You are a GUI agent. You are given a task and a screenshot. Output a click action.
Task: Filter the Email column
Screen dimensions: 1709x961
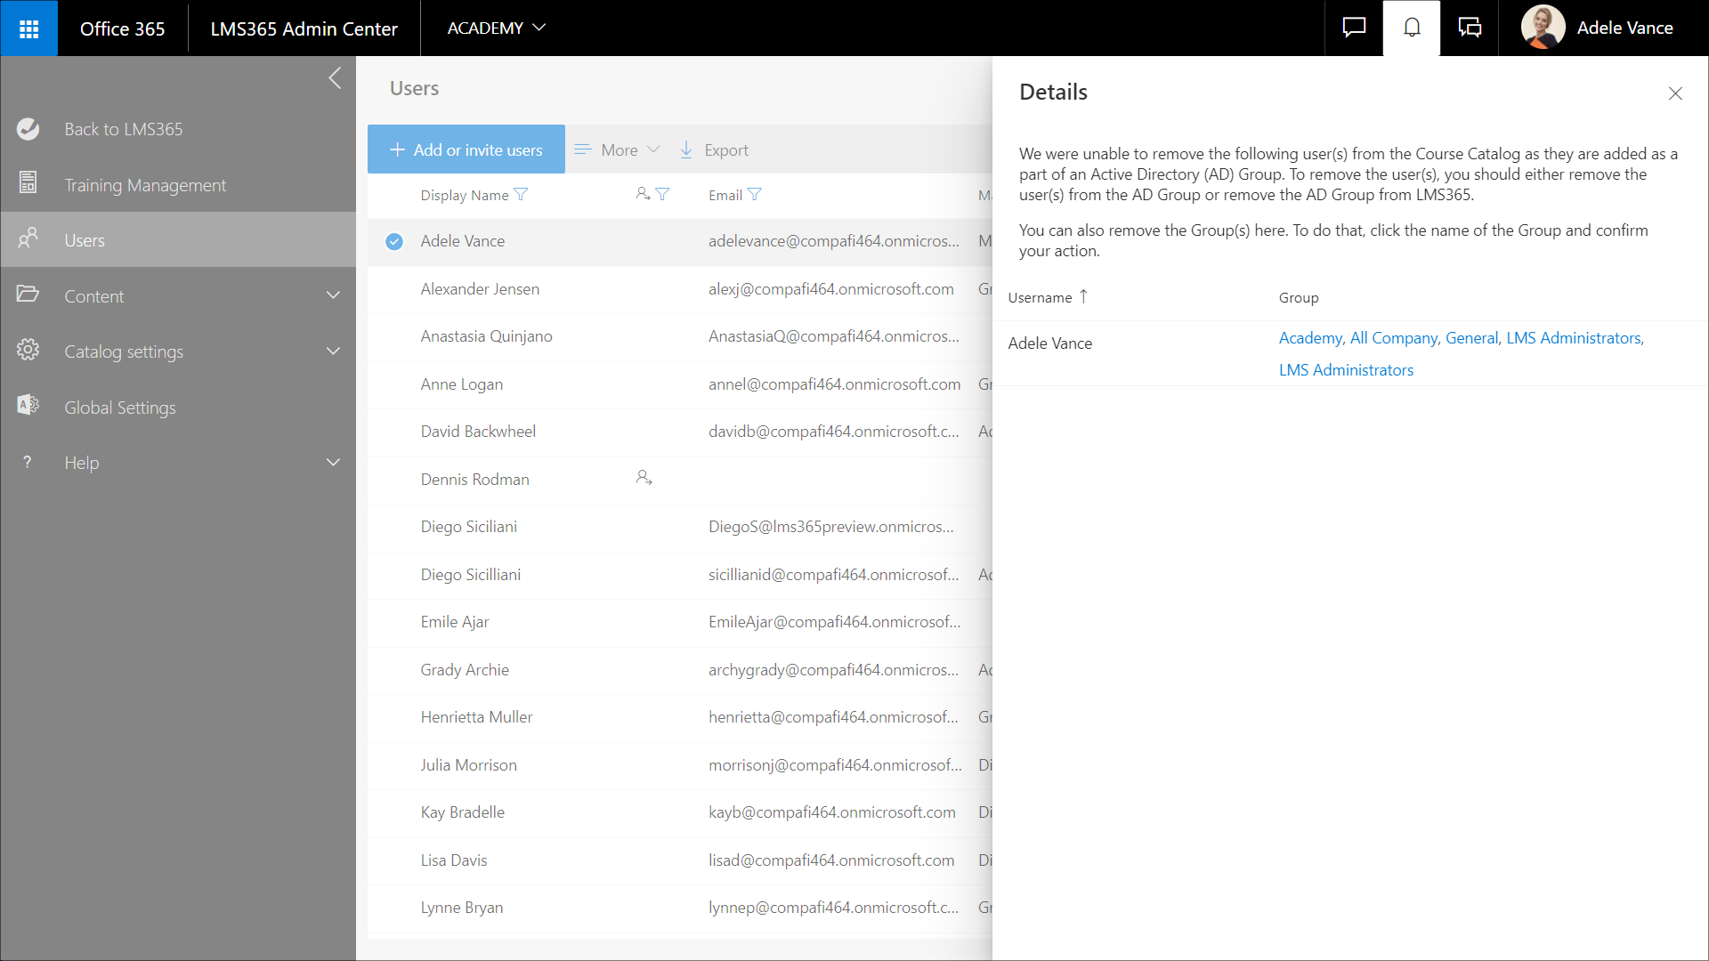[x=755, y=195]
